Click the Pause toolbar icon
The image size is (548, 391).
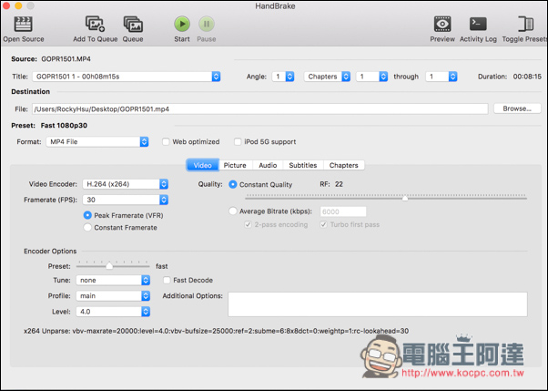click(x=207, y=25)
